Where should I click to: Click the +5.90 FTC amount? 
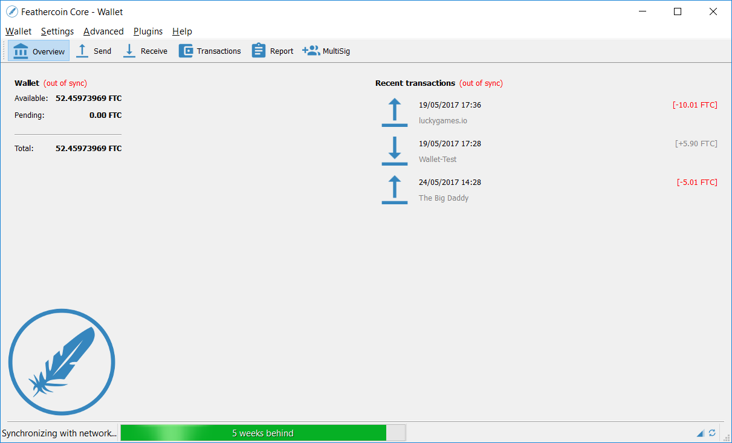pos(696,144)
